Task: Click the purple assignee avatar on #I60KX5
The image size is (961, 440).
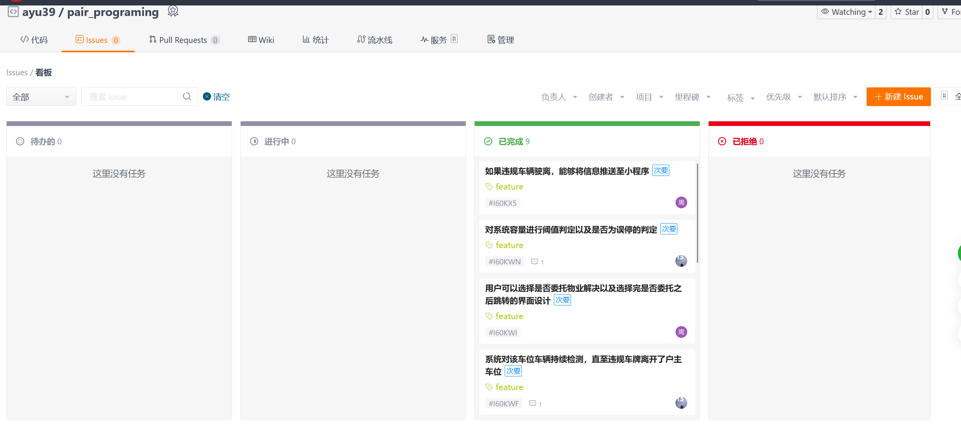Action: [x=681, y=202]
